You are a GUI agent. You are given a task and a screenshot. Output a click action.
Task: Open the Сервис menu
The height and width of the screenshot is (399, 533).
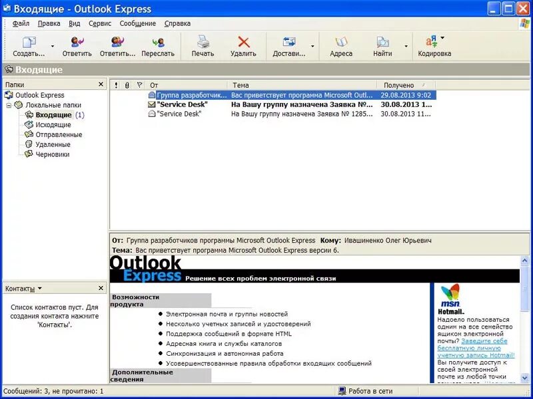click(100, 23)
